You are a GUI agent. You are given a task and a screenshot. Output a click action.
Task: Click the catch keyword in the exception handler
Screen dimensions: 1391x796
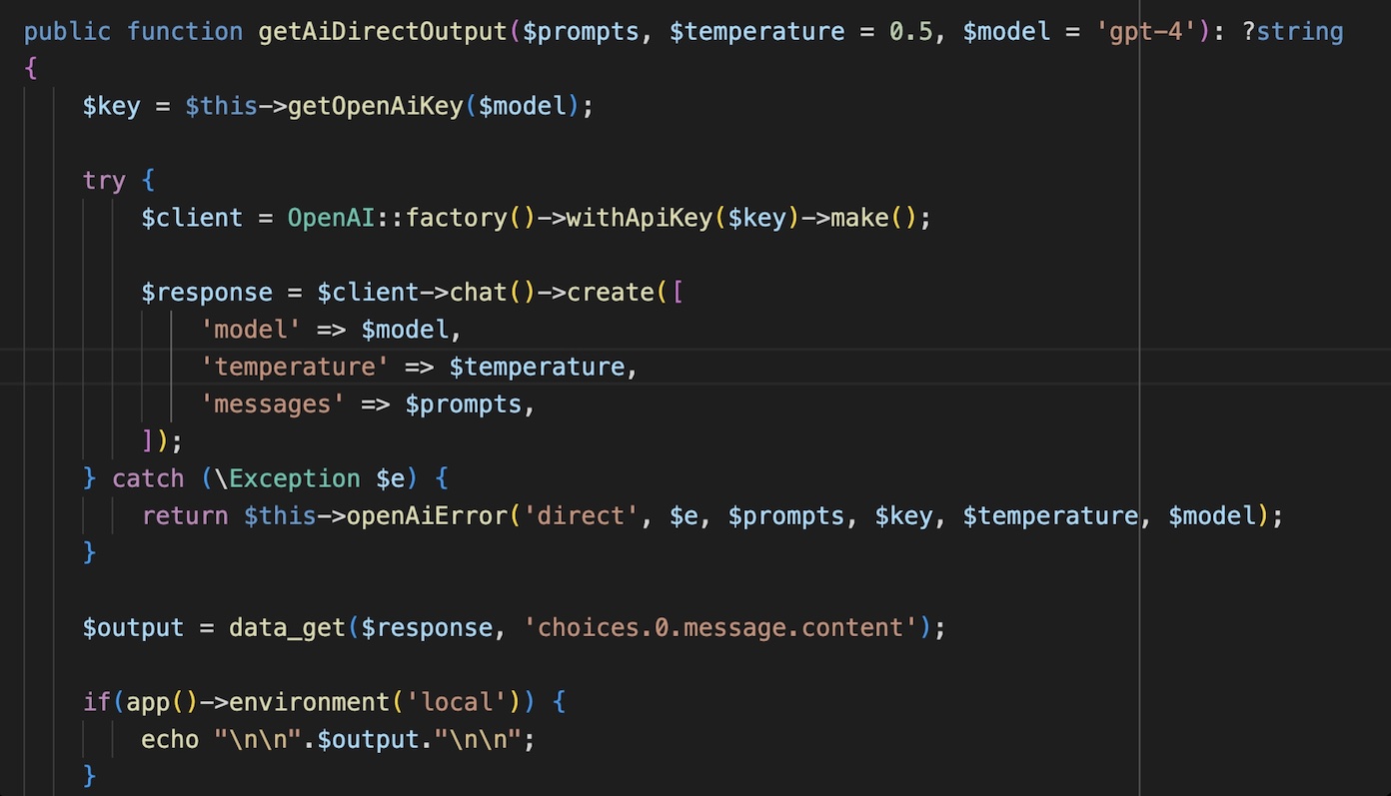pos(148,477)
